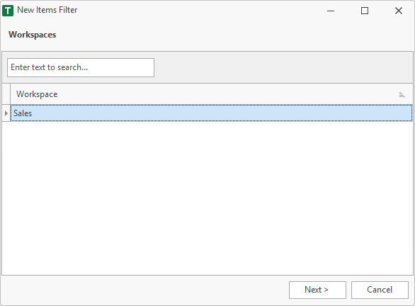Click the 'Workspace' column label text
Screen dimensions: 415x306
37,94
